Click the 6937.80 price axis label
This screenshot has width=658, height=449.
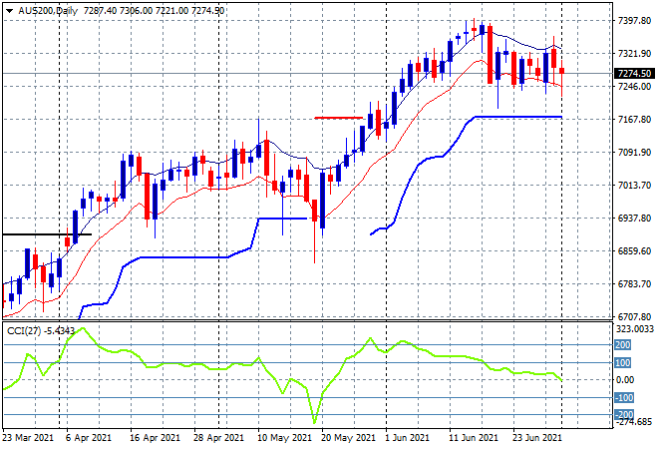(634, 219)
